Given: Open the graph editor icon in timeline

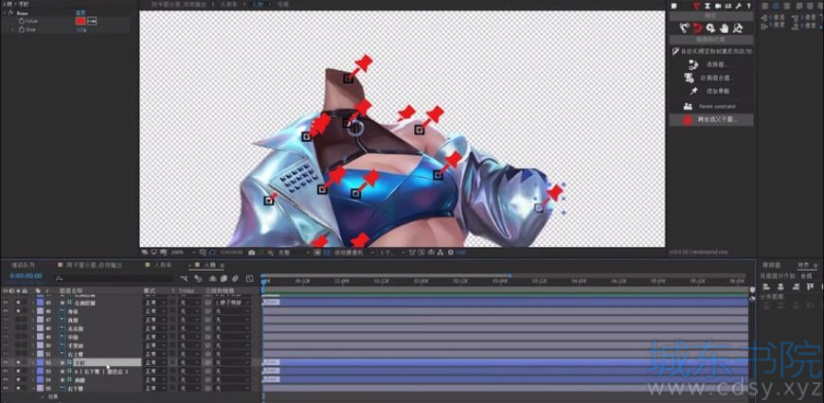Looking at the screenshot, I should [x=250, y=279].
